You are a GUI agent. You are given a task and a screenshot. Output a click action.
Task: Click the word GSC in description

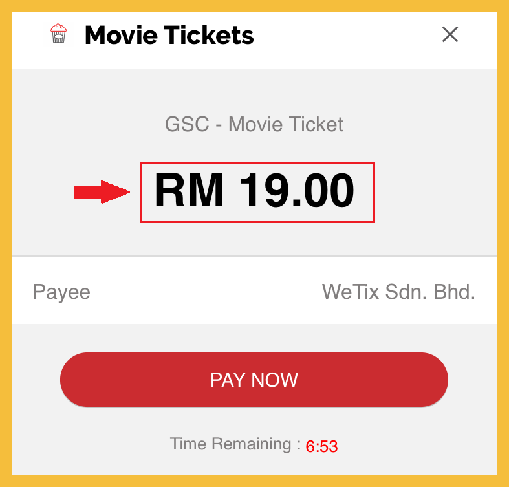[x=187, y=124]
